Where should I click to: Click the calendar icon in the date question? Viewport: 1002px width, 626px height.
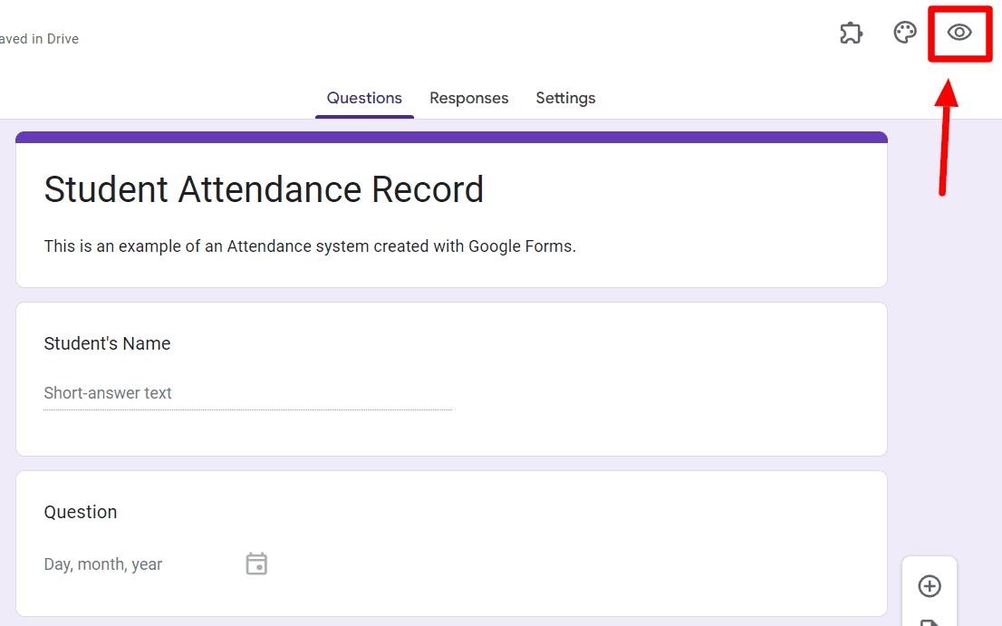(x=256, y=563)
